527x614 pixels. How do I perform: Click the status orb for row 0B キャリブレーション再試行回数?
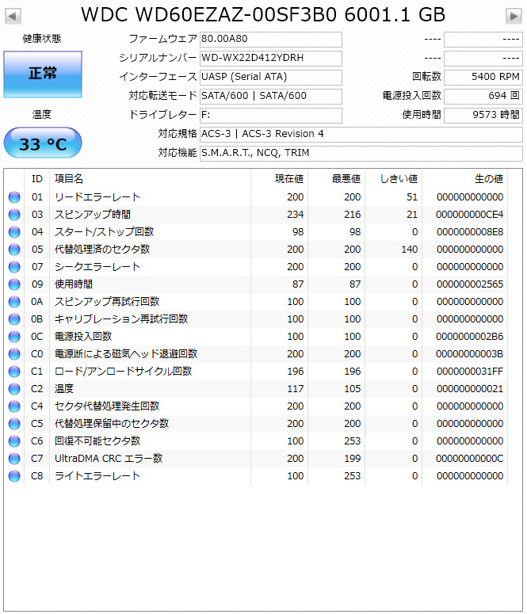click(14, 319)
